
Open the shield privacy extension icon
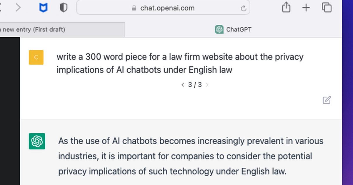click(63, 8)
